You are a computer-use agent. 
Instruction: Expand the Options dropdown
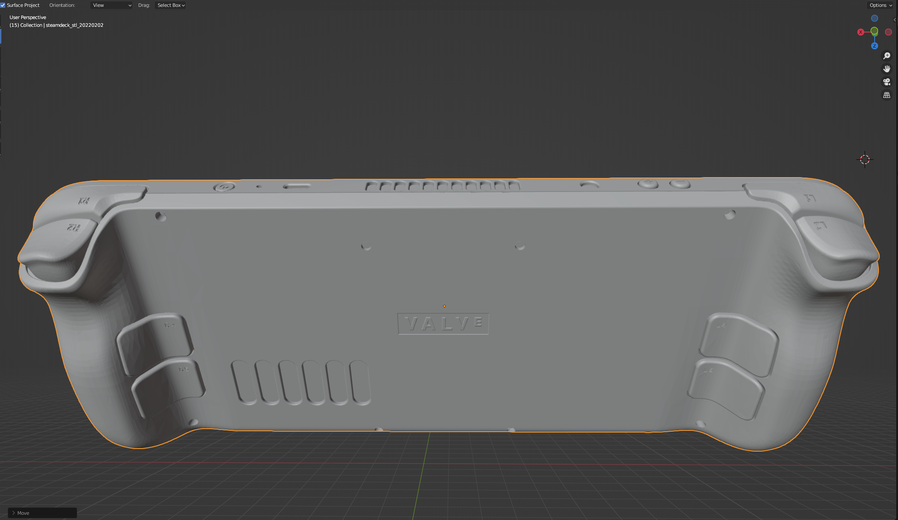881,5
